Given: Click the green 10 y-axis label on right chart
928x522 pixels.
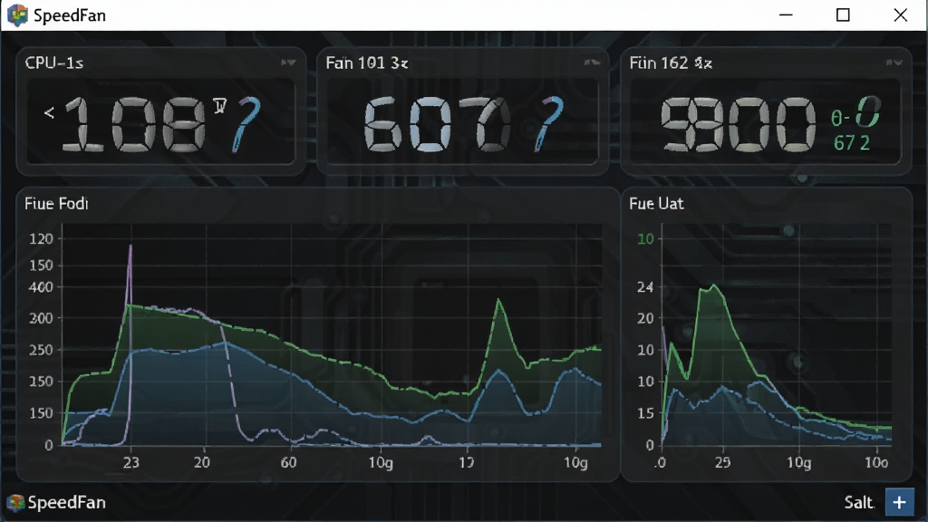Looking at the screenshot, I should pyautogui.click(x=645, y=238).
